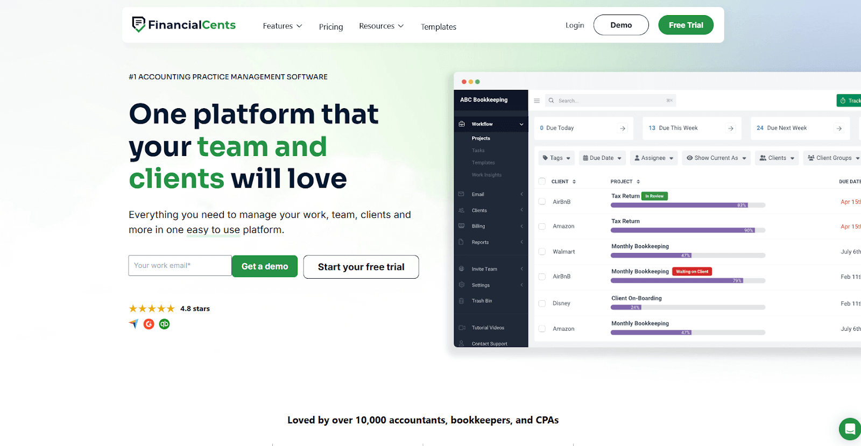
Task: Open the Templates nav link
Action: pyautogui.click(x=439, y=27)
